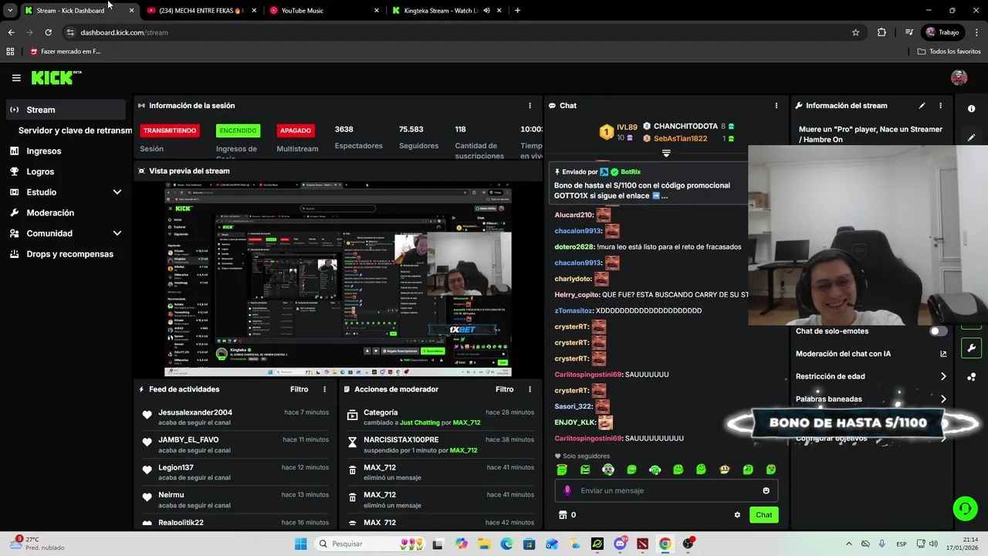Open the Chat panel three-dot menu
This screenshot has height=556, width=988.
[x=777, y=106]
